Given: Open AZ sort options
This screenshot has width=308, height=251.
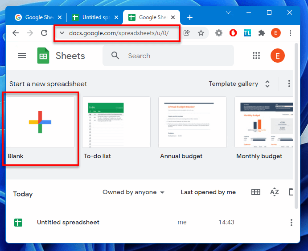Looking at the screenshot, I should [275, 192].
